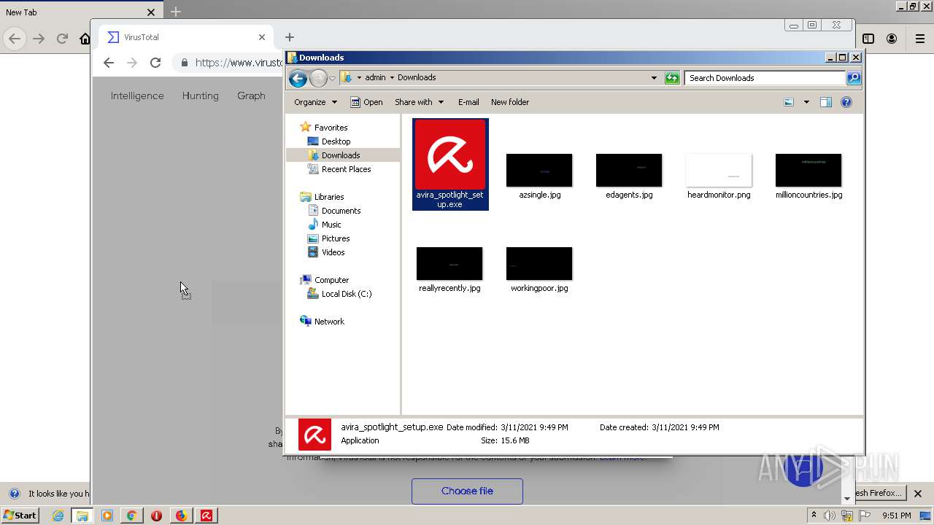
Task: Select the VirusTotal tab
Action: click(x=186, y=37)
